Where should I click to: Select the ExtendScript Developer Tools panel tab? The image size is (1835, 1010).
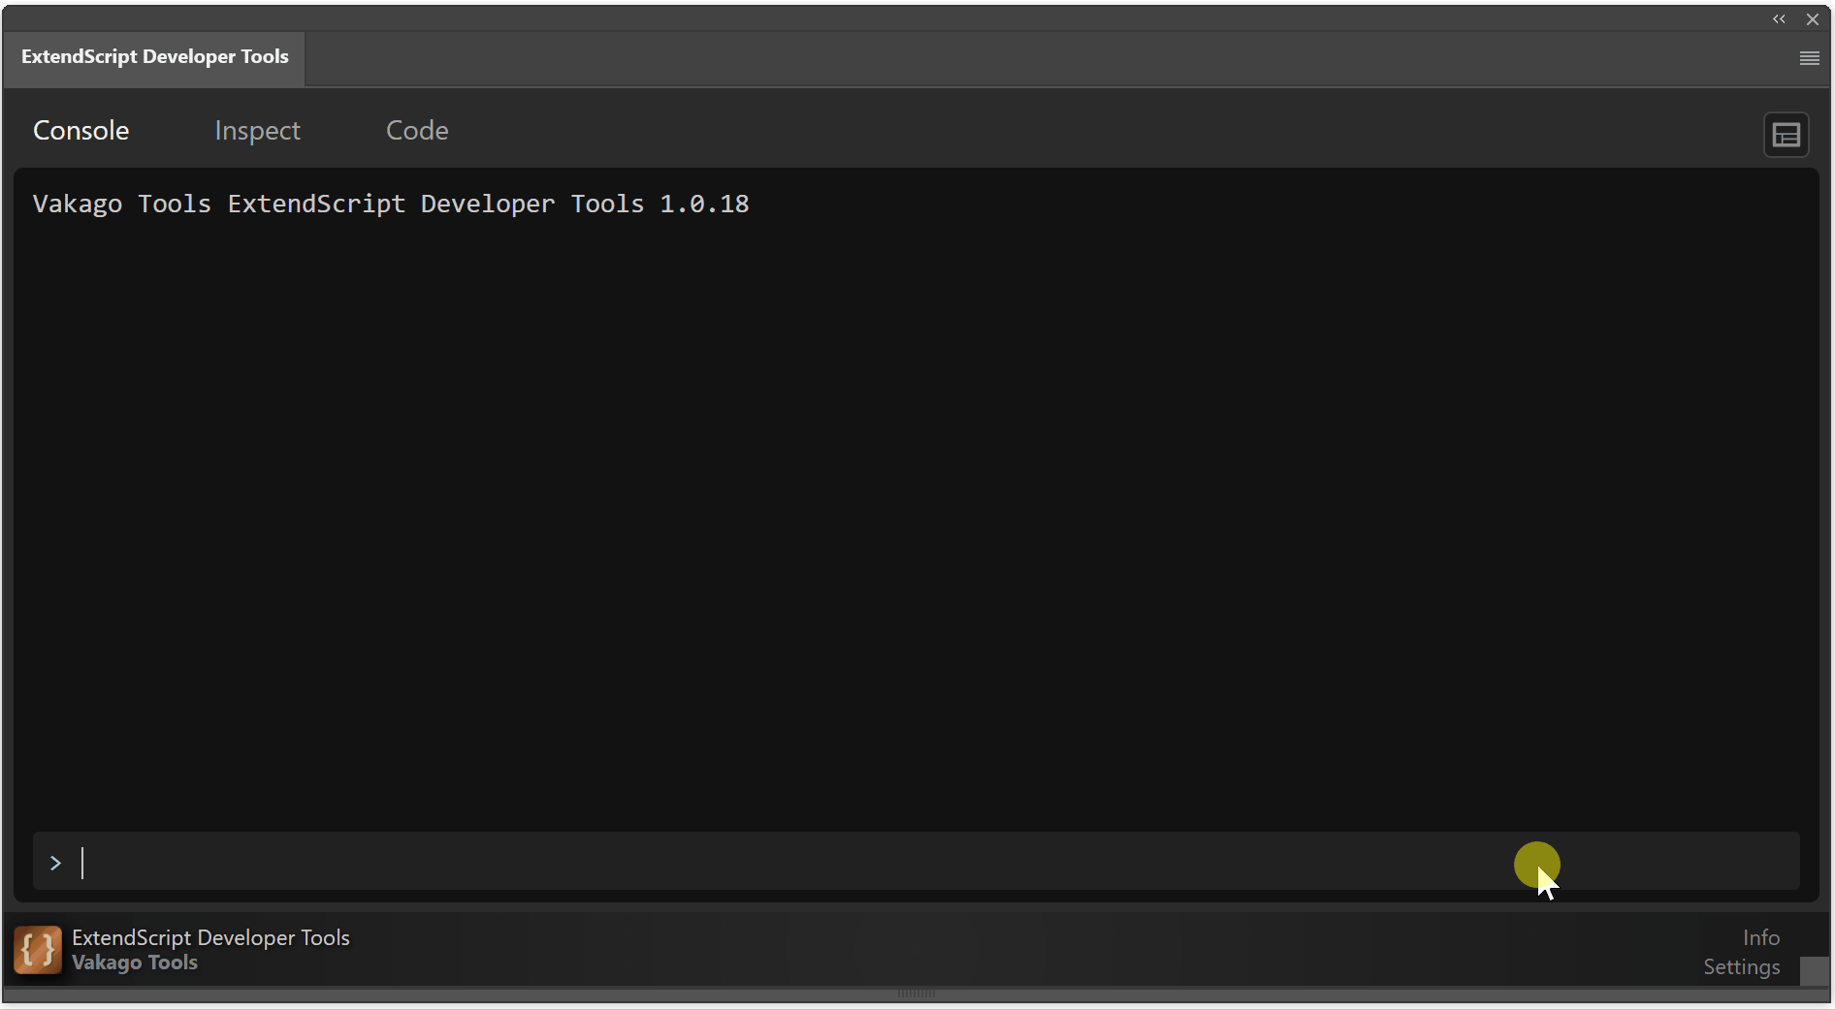(154, 57)
